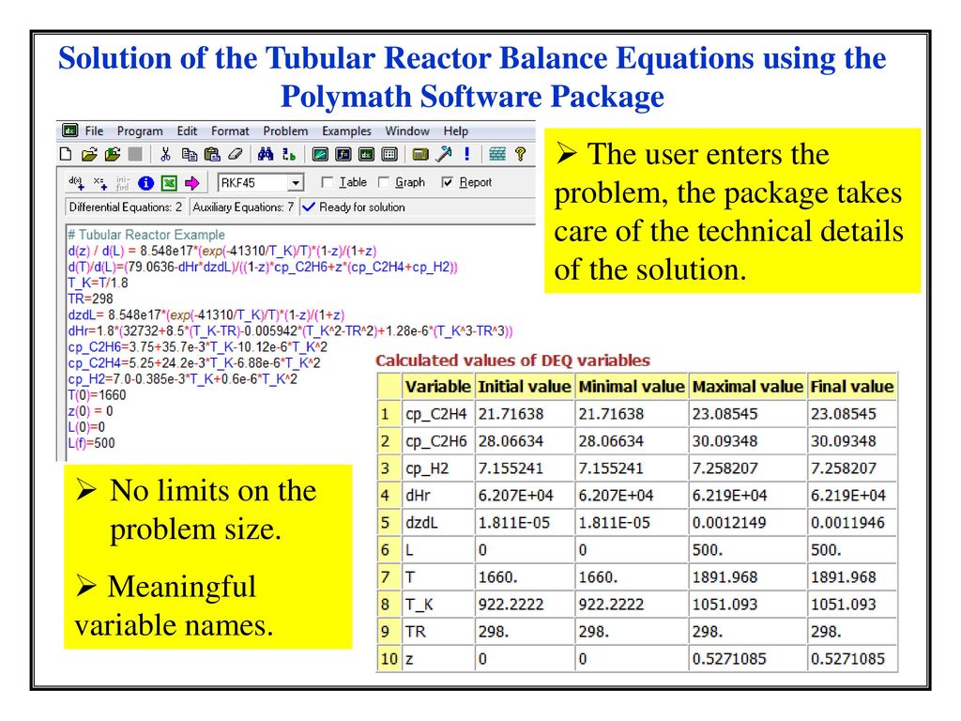This screenshot has height=721, width=961.
Task: Open the dx differential equations icon
Action: (367, 155)
